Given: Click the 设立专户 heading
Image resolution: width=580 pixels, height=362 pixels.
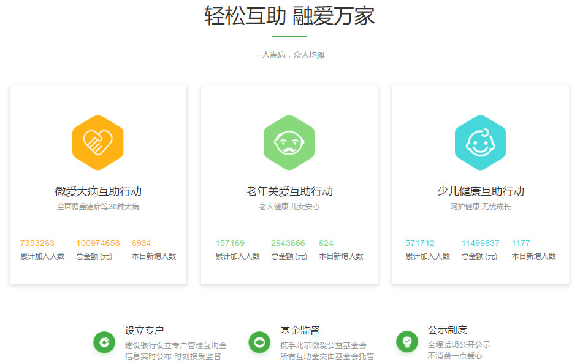Looking at the screenshot, I should pyautogui.click(x=144, y=331).
